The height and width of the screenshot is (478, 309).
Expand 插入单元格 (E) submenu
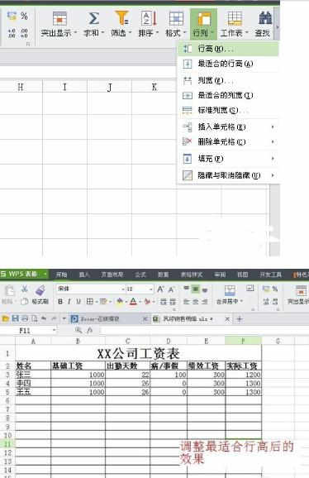[x=228, y=127]
